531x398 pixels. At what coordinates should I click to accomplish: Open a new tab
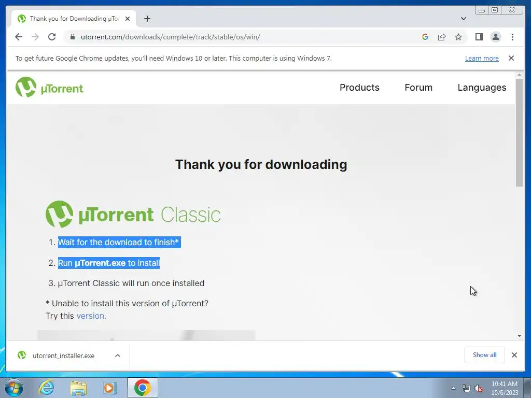click(147, 19)
